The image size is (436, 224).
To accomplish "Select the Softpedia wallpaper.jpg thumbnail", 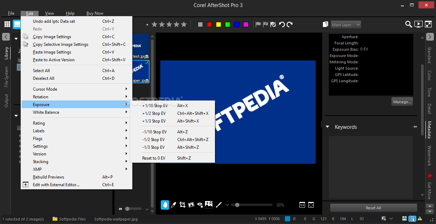I will pos(140,72).
